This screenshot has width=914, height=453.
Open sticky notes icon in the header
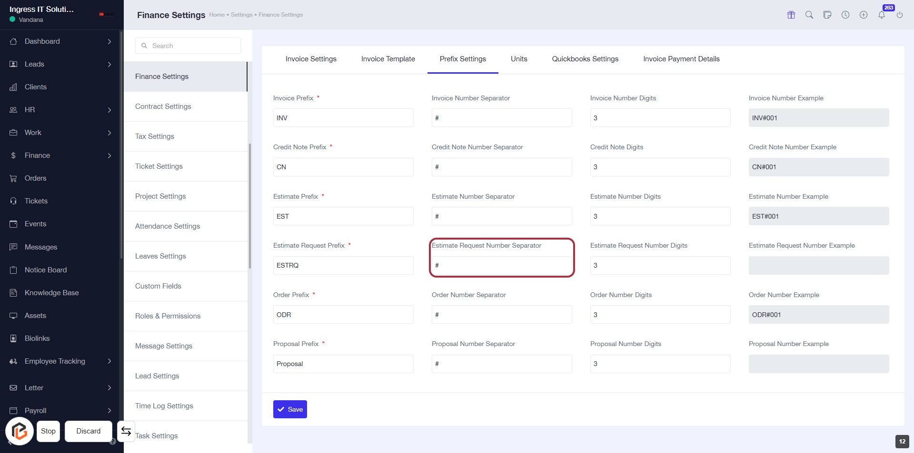[827, 15]
